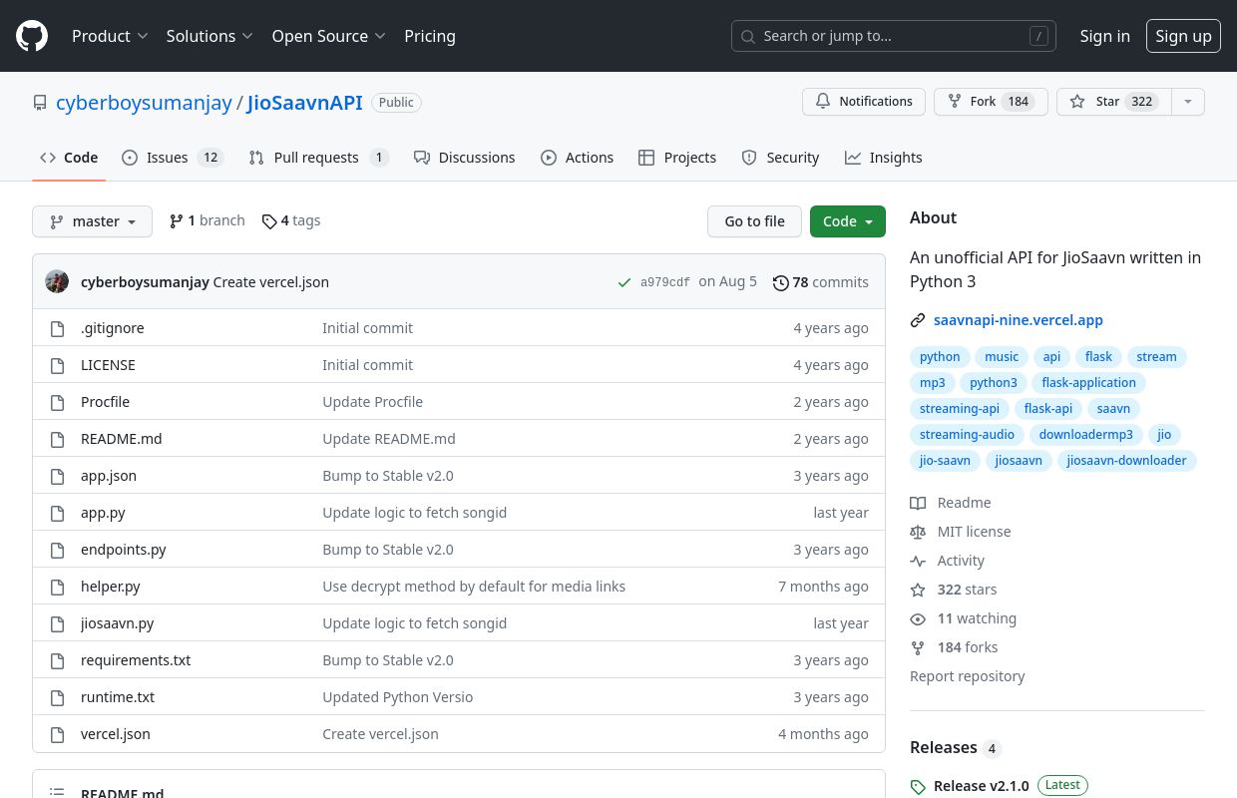This screenshot has width=1237, height=798.
Task: Click the branch icon beside 1 branch
Action: 177,220
